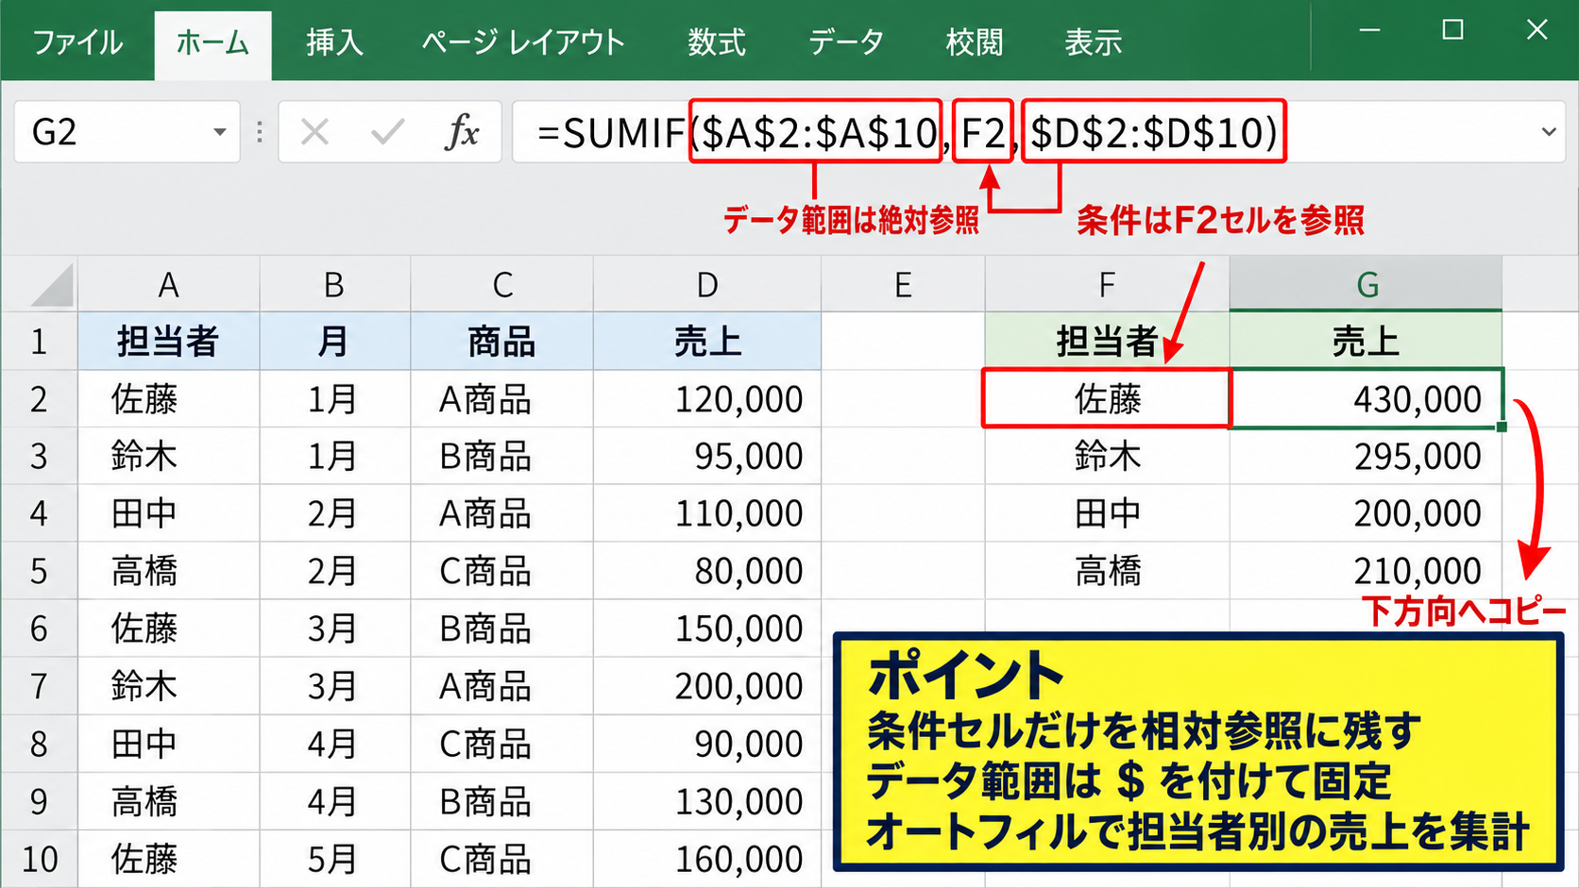Click cell A9 containing 高橋
This screenshot has width=1579, height=888.
pos(168,801)
